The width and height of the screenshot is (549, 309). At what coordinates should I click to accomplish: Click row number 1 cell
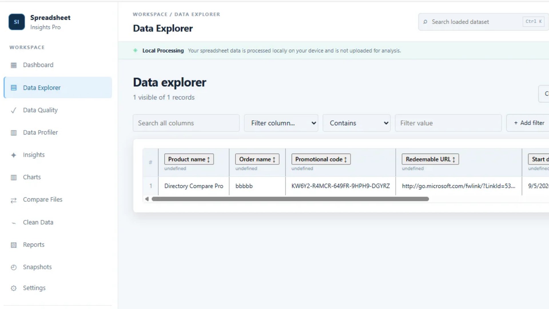151,186
